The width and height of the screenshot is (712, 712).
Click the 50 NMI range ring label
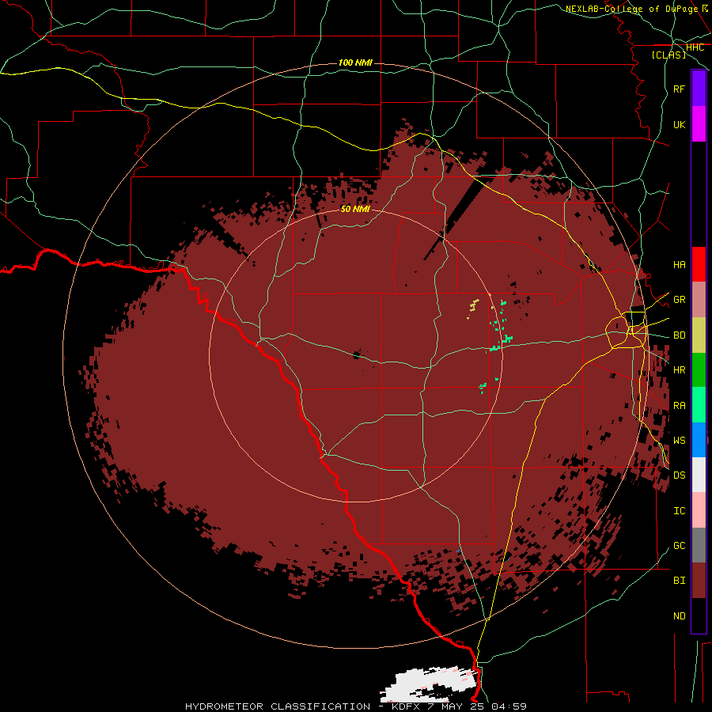pos(355,209)
